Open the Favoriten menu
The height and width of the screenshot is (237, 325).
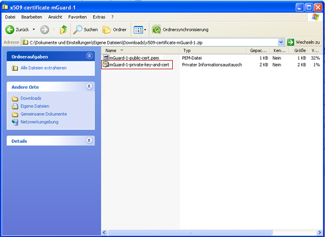tap(77, 17)
